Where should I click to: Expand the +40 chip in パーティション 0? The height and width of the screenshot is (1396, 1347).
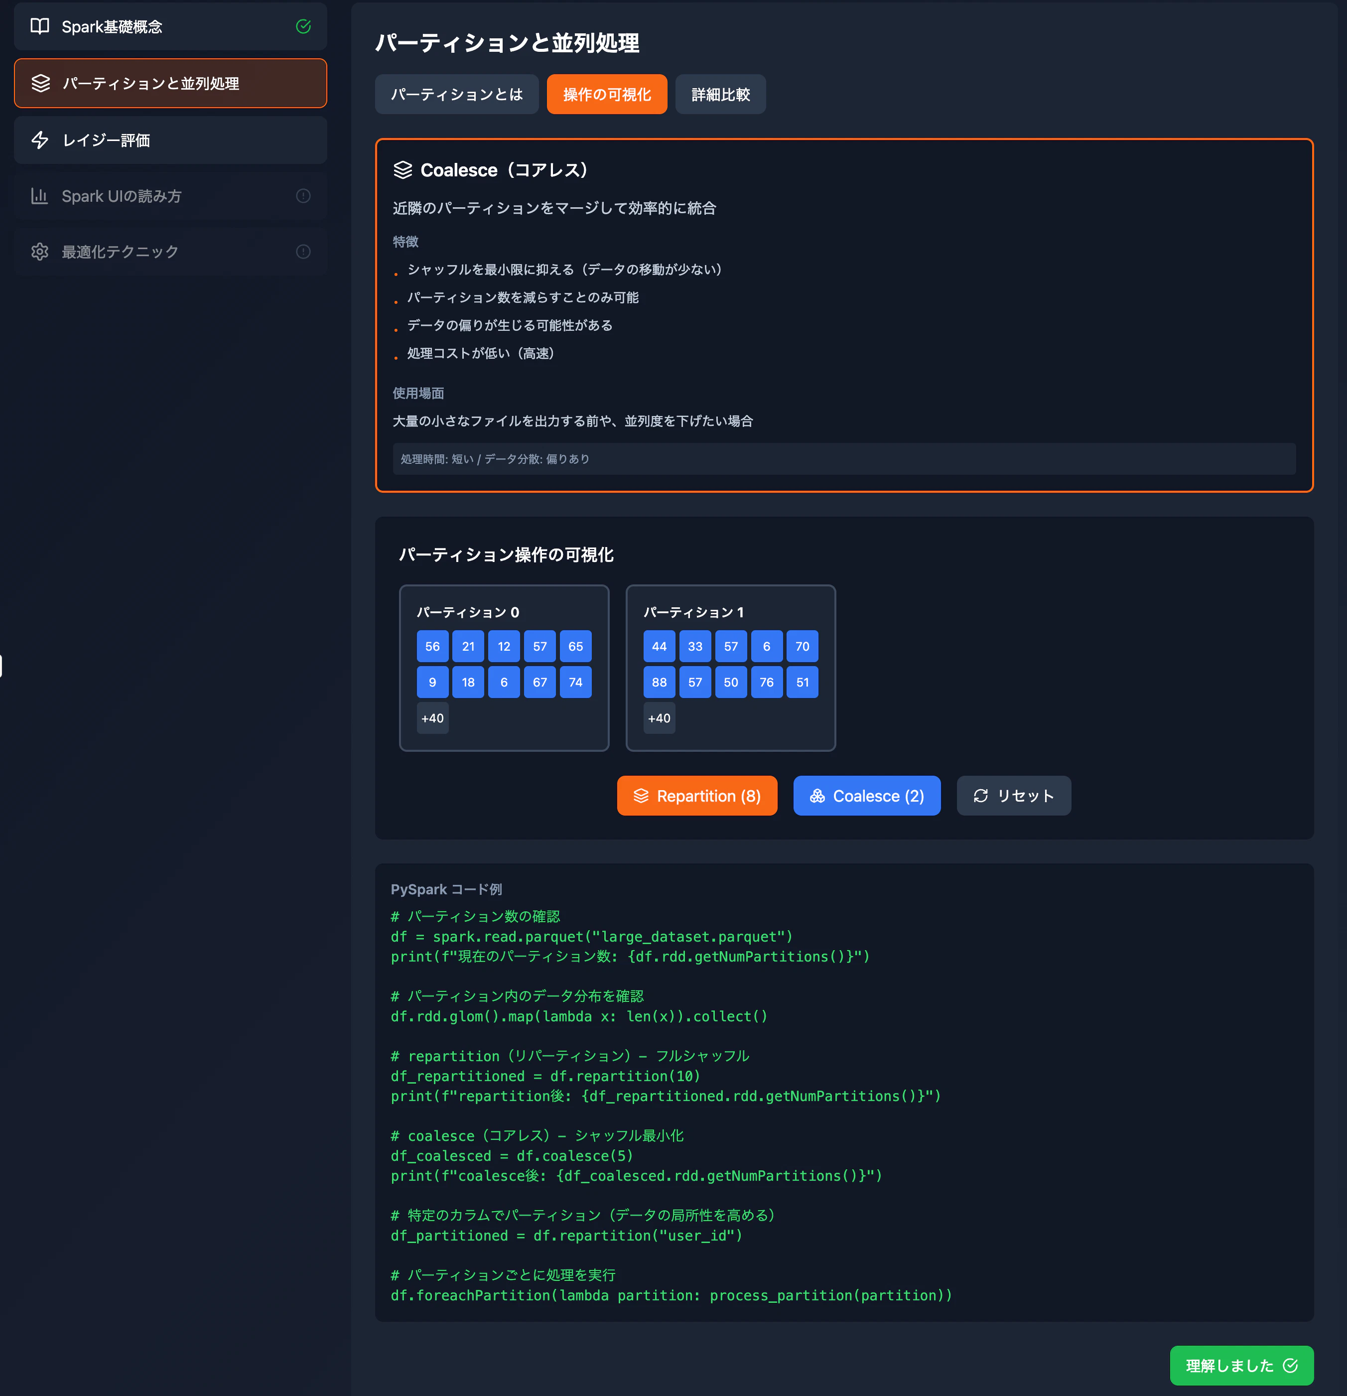coord(432,718)
